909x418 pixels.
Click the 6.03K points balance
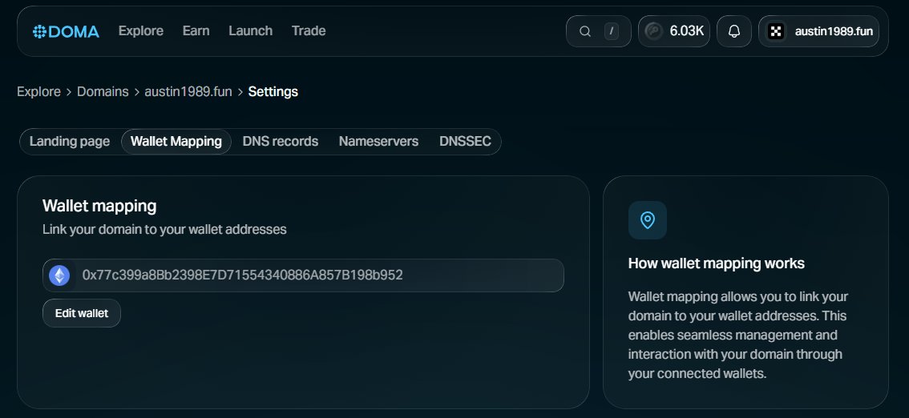tap(673, 31)
